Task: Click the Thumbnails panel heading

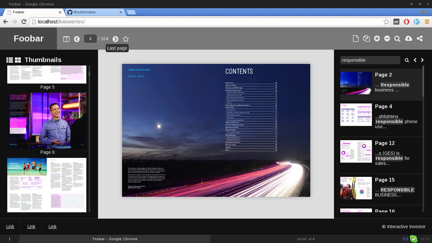Action: [43, 60]
